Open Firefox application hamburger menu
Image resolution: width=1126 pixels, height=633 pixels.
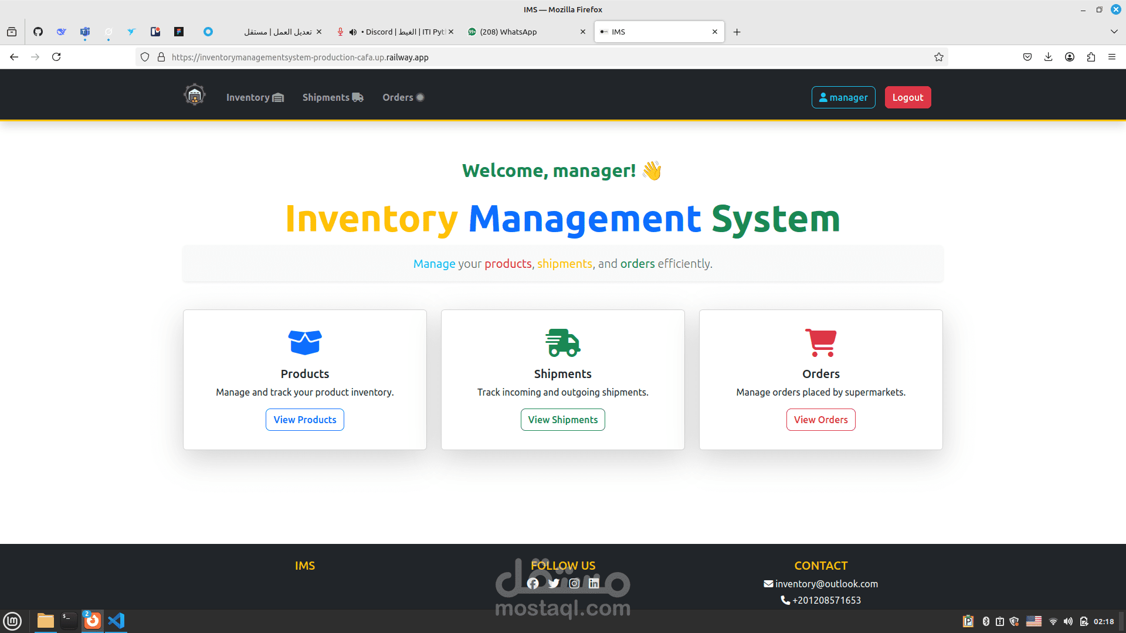[1112, 57]
